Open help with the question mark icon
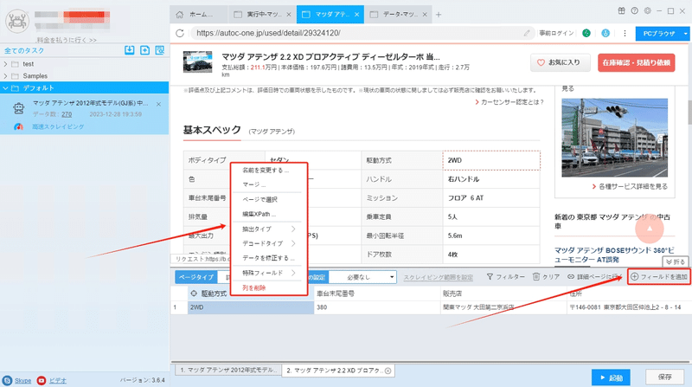Screen dimensions: 692x387 [634, 10]
